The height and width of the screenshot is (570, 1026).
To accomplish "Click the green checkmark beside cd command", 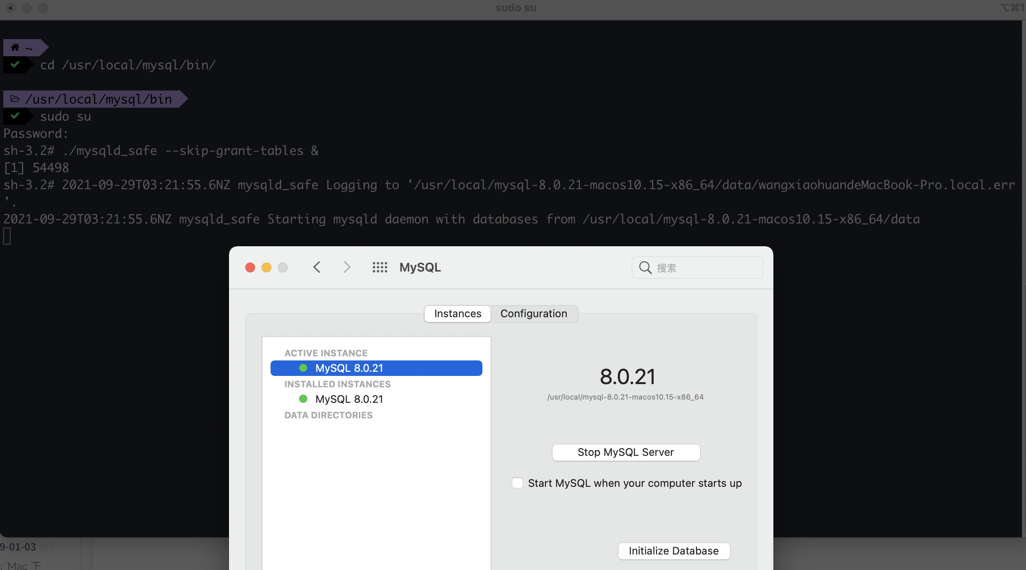I will [15, 64].
